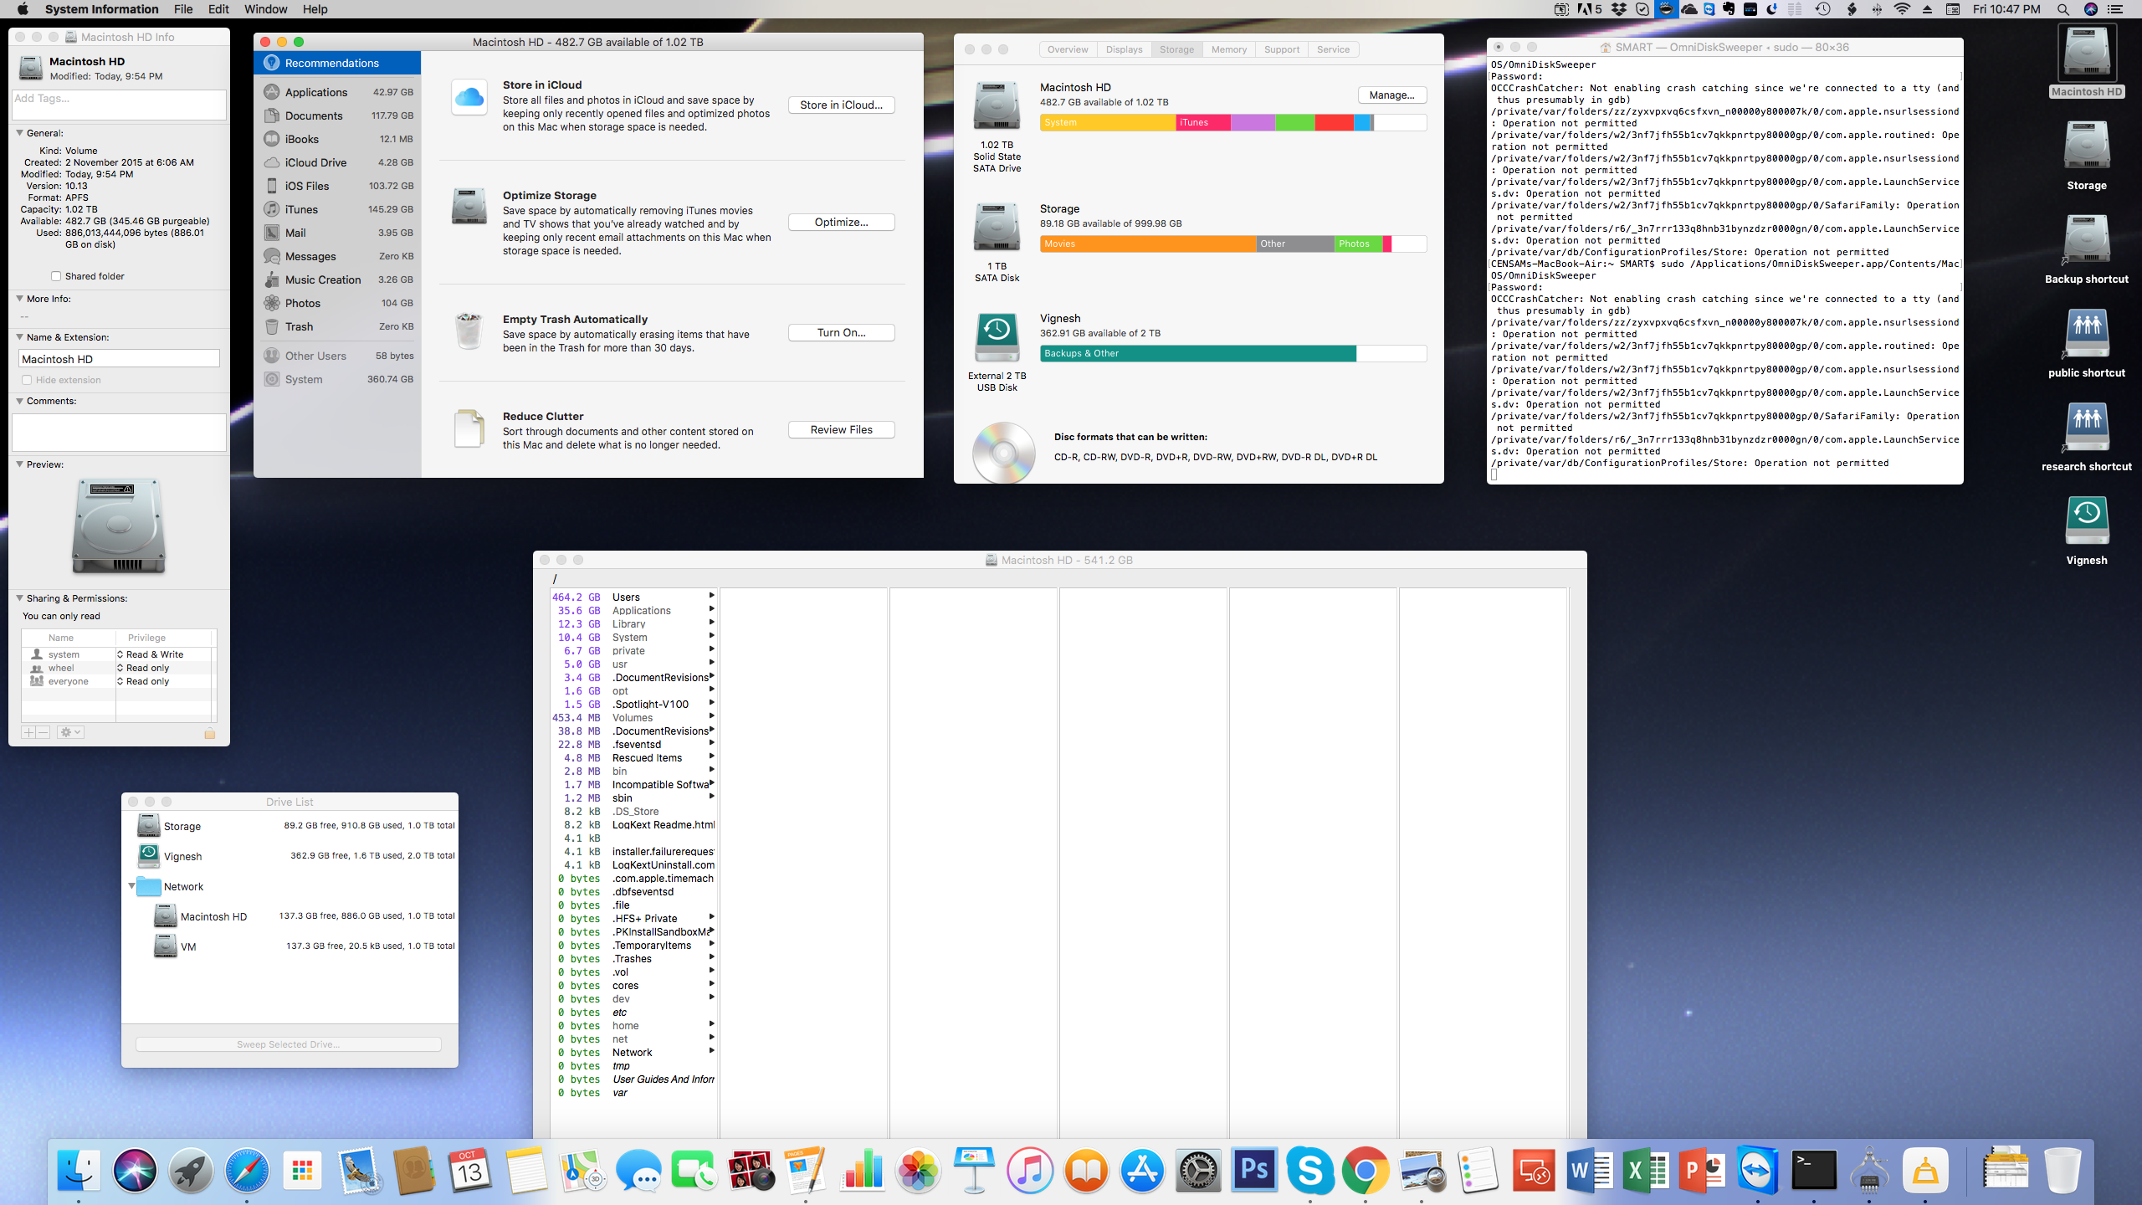The height and width of the screenshot is (1205, 2142).
Task: Collapse the Comments section
Action: (x=19, y=401)
